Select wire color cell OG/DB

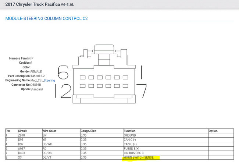tap(61, 153)
